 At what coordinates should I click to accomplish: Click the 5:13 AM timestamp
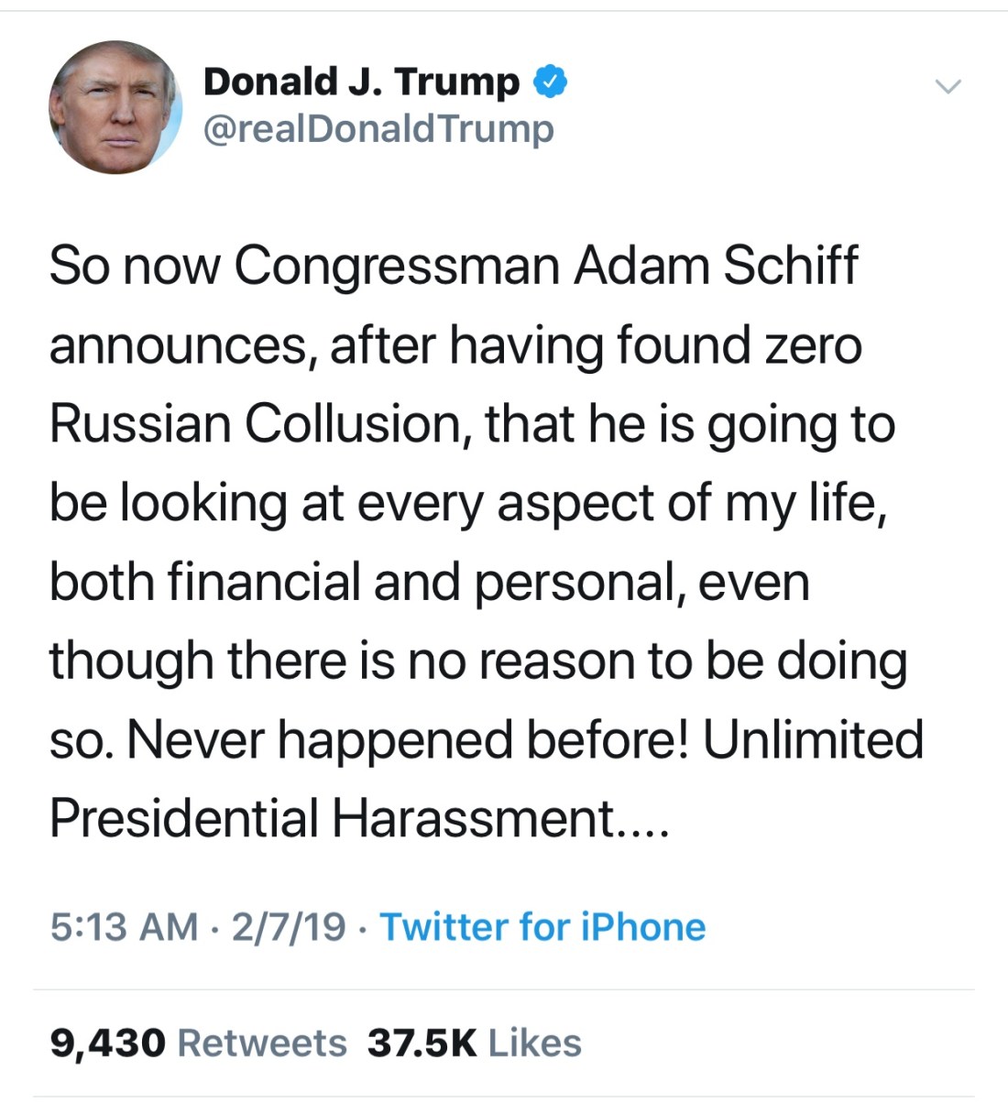(124, 927)
